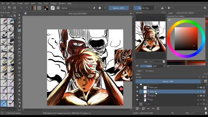Select the Color Sampler eyedropper tool
This screenshot has height=117, width=208.
[19, 84]
